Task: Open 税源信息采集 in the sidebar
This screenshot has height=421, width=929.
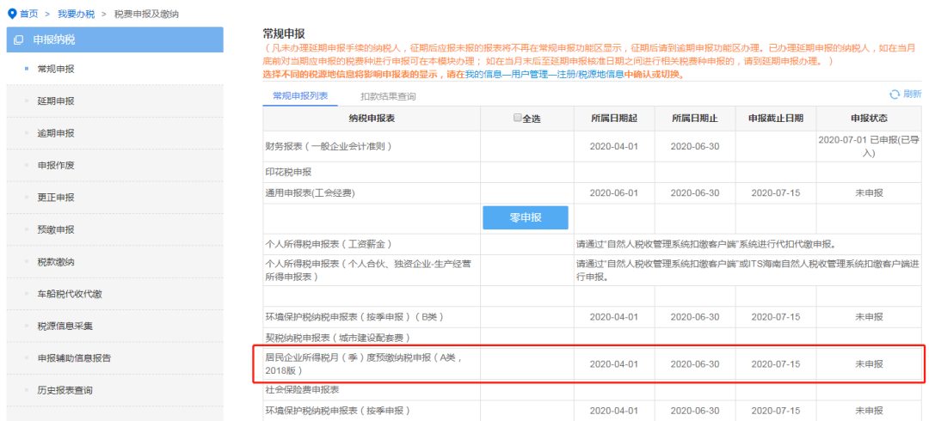Action: pyautogui.click(x=65, y=326)
